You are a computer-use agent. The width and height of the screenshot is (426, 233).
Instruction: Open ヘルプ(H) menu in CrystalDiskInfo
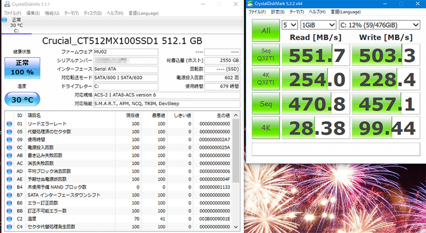tap(114, 13)
